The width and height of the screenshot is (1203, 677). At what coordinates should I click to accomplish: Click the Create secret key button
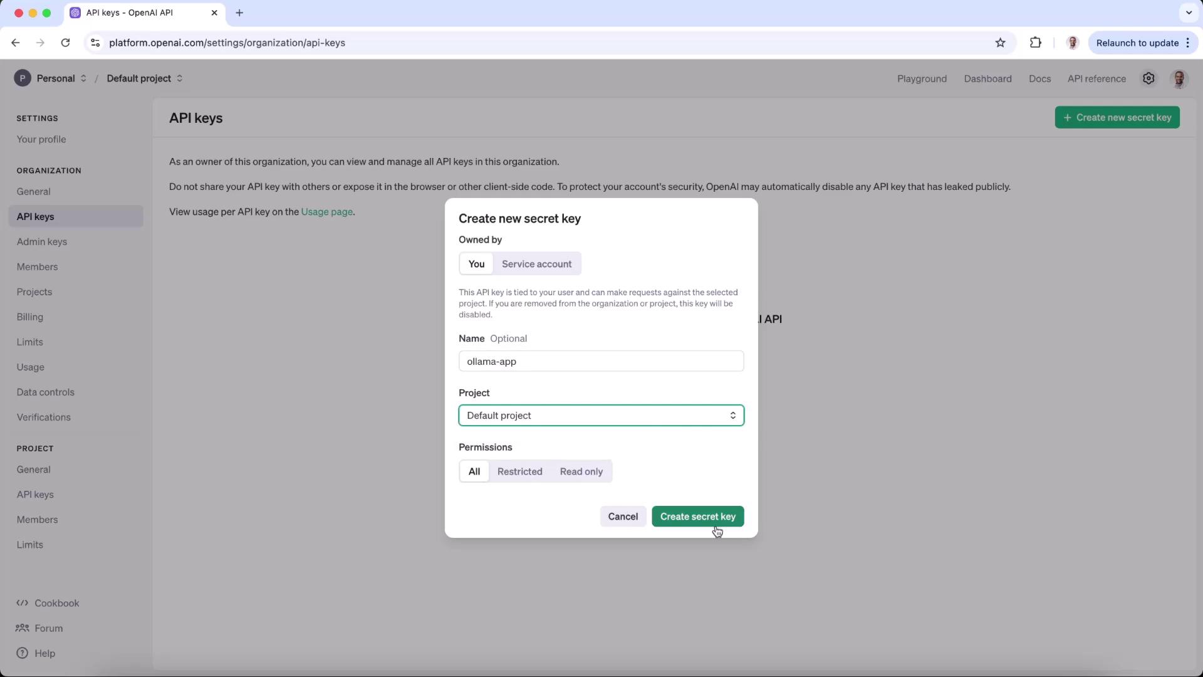click(697, 517)
